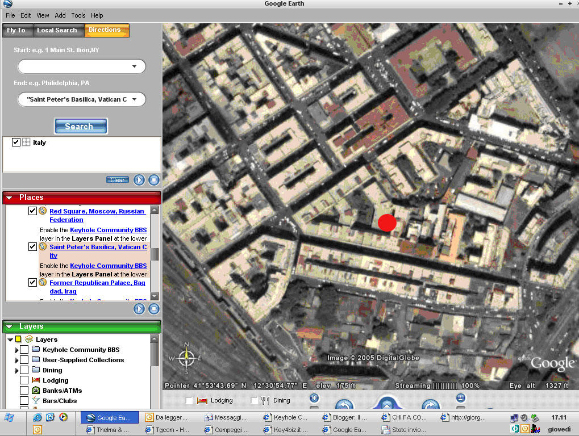Stop the search results tour
The width and height of the screenshot is (579, 436).
(154, 180)
